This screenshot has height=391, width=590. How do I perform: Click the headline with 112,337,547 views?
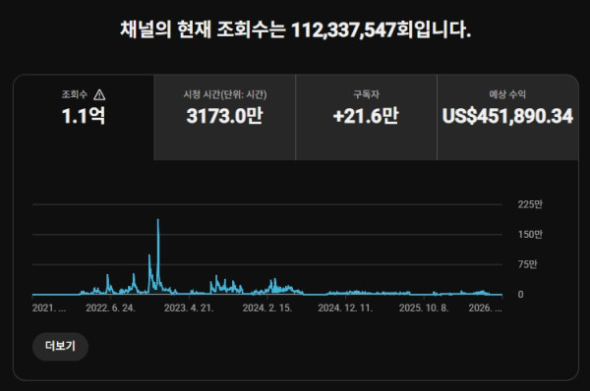(x=295, y=29)
